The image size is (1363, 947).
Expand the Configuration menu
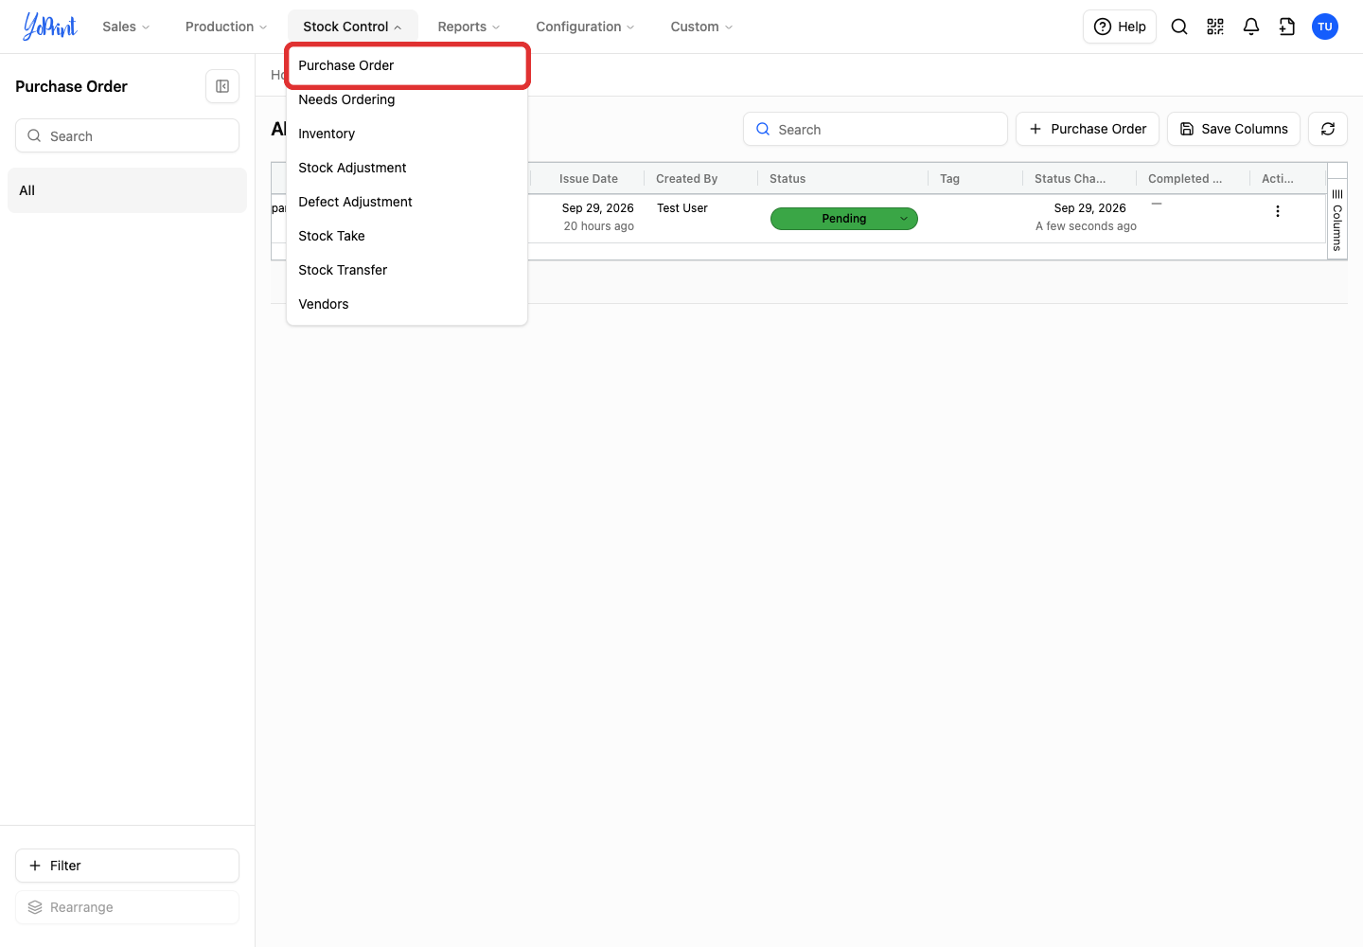click(585, 27)
